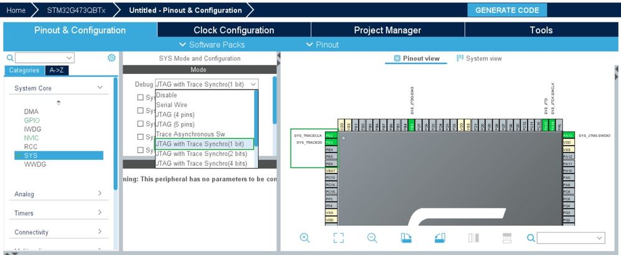Image resolution: width=621 pixels, height=255 pixels.
Task: Click pin PG4 on the chip
Action: (x=569, y=205)
